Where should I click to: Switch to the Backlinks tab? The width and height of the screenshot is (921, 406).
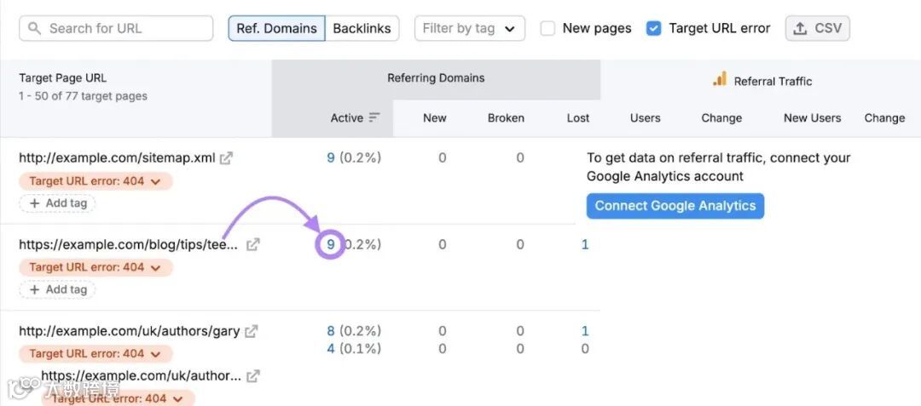pos(362,29)
